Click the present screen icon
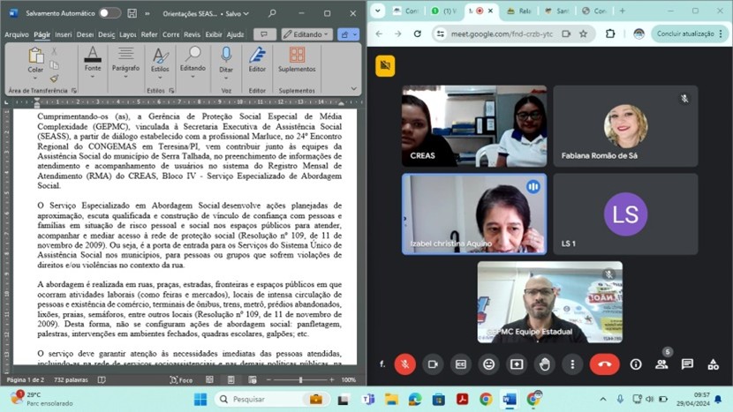The width and height of the screenshot is (733, 412). 517,363
